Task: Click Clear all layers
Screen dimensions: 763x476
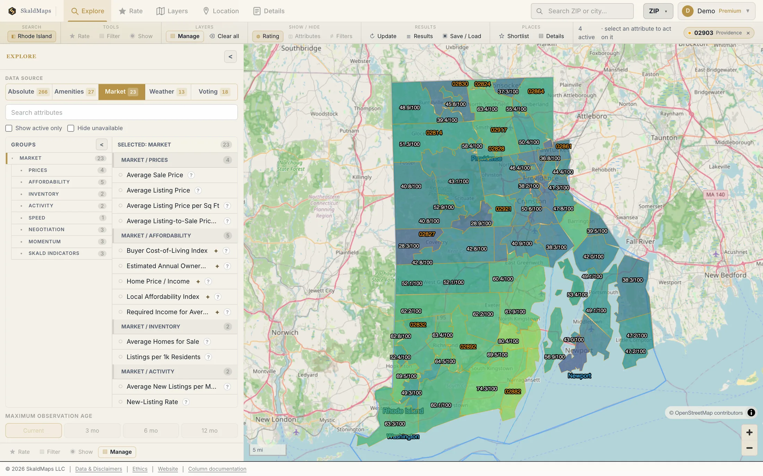Action: pyautogui.click(x=224, y=36)
